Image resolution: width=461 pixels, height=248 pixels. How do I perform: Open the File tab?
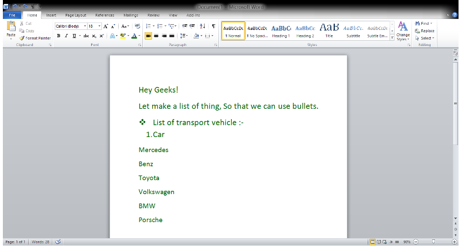coord(12,15)
